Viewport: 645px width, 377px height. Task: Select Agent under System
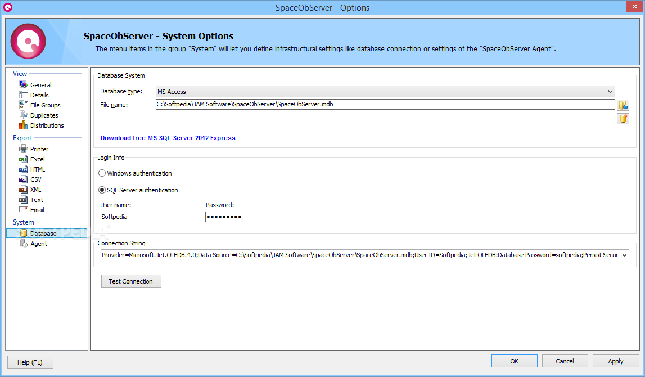[39, 244]
